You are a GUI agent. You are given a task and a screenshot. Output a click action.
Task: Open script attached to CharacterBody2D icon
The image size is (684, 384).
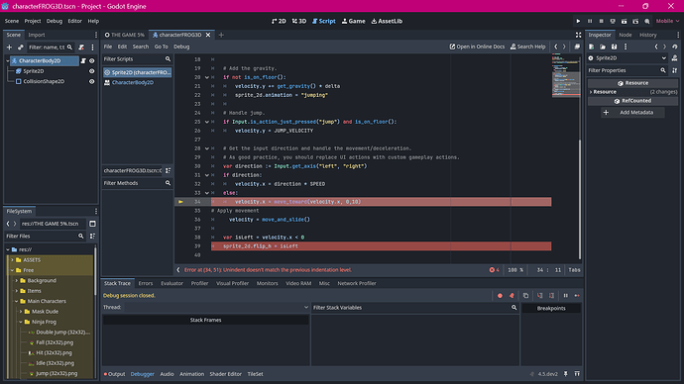tap(83, 61)
